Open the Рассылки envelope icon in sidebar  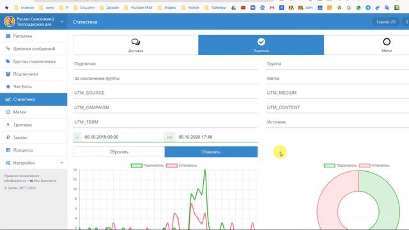click(8, 36)
